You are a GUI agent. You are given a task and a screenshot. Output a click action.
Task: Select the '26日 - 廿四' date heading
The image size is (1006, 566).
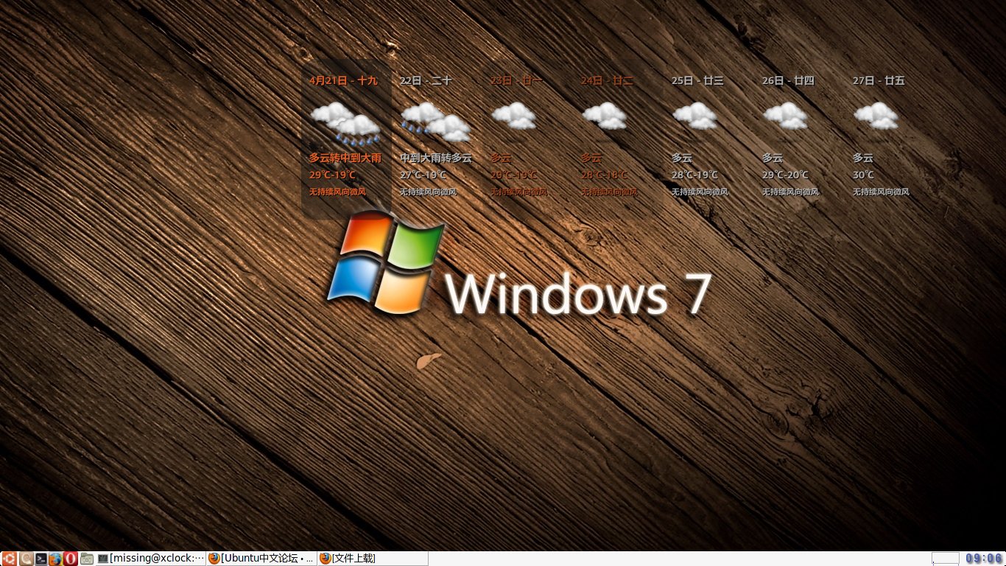(x=788, y=80)
